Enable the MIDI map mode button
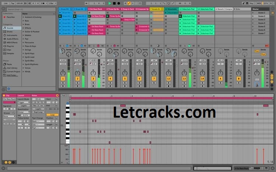This screenshot has width=276, height=172. click(259, 3)
